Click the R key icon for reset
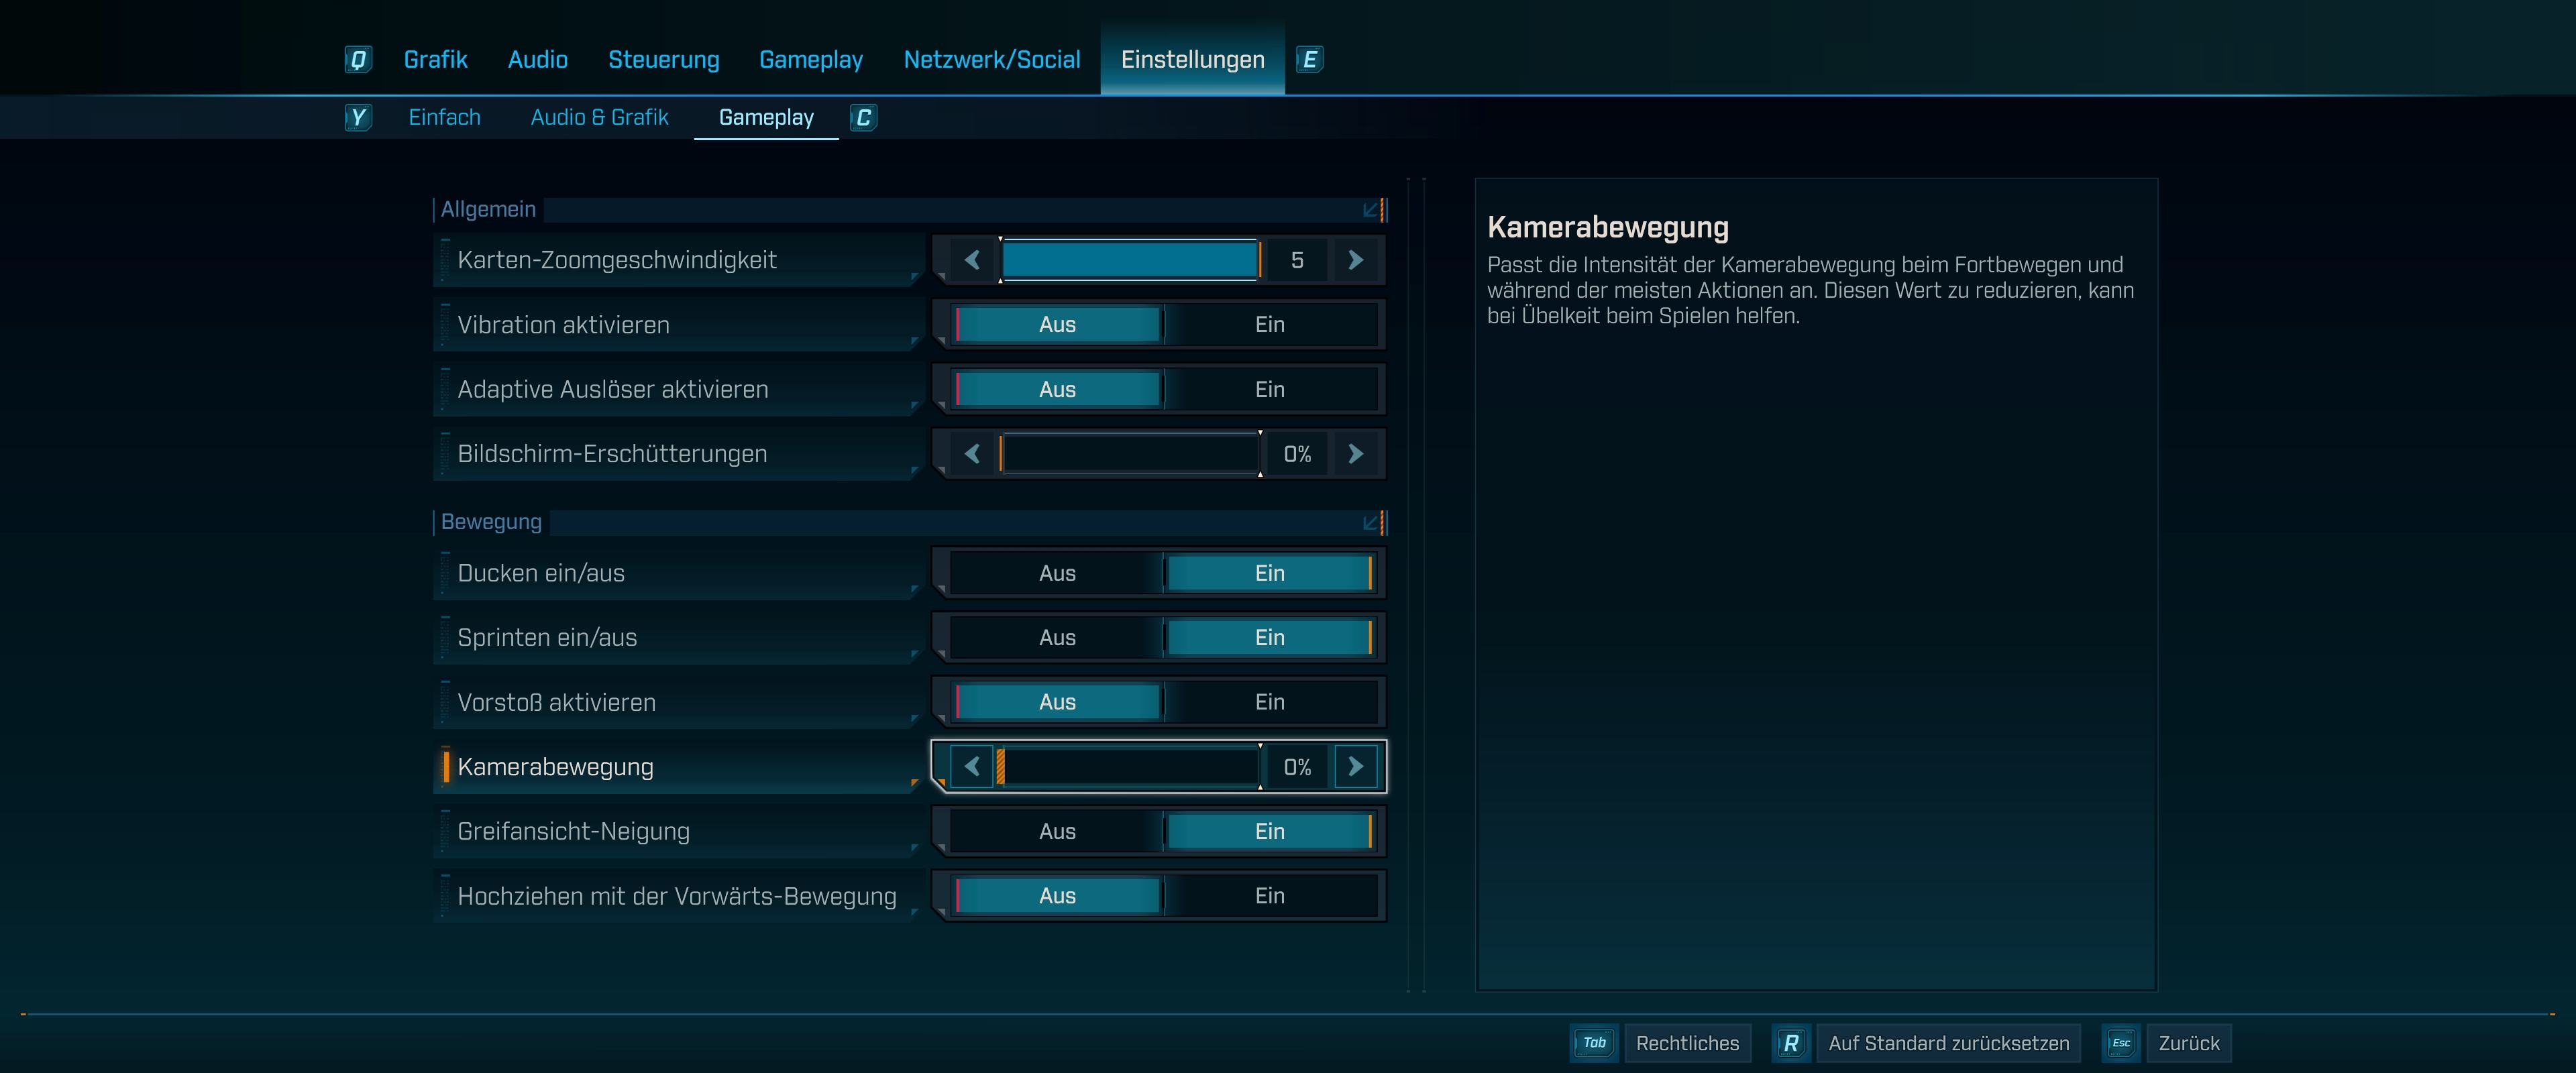This screenshot has height=1073, width=2576. tap(1790, 1043)
